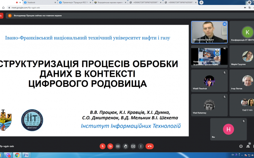Click the meeting code 'fp-vgyk-zeb' label
254x158 pixels.
(x=7, y=146)
